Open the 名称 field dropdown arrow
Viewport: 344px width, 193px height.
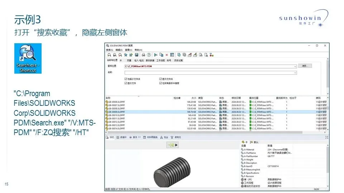[295, 73]
